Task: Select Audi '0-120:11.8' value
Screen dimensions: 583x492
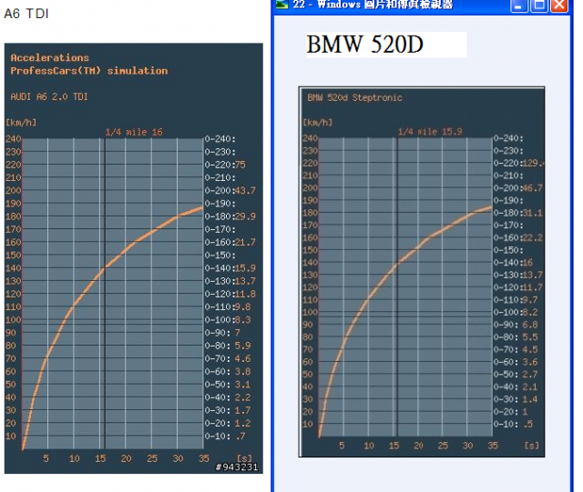Action: [x=230, y=294]
